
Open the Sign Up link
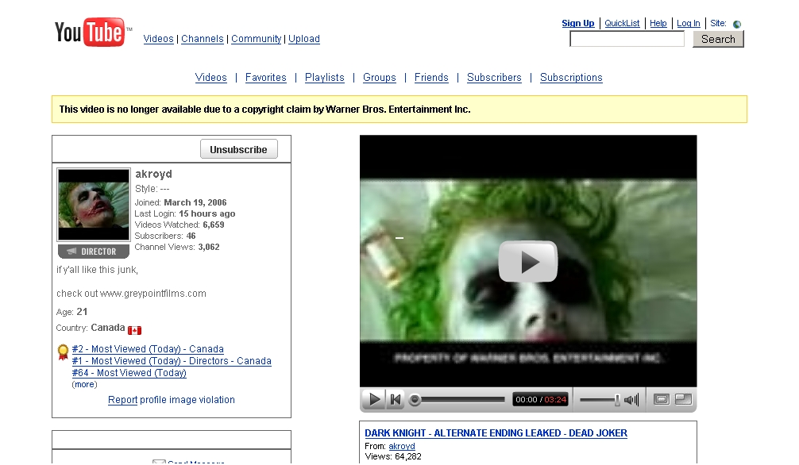pos(578,24)
